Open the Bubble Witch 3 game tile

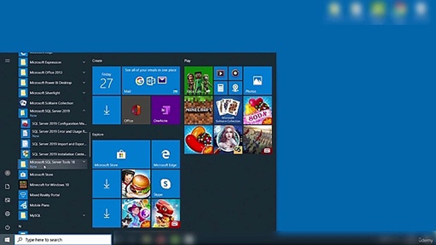click(136, 213)
